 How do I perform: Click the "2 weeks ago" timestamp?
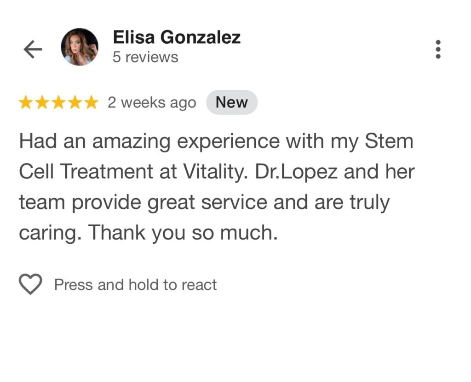point(152,103)
